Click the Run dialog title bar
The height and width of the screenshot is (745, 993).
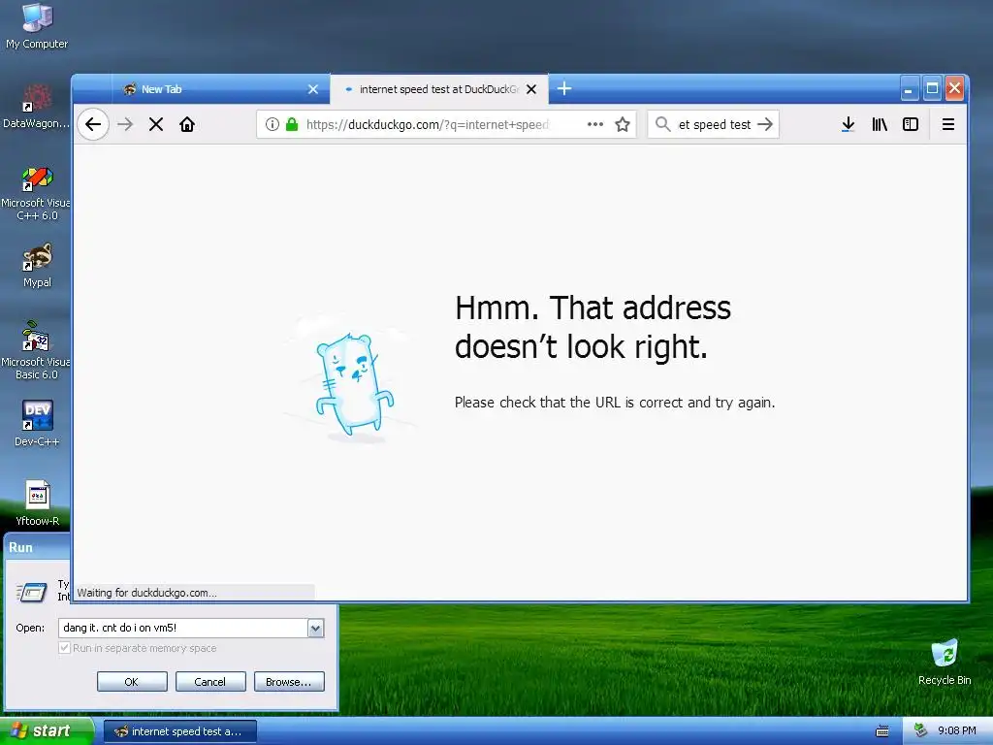click(37, 547)
